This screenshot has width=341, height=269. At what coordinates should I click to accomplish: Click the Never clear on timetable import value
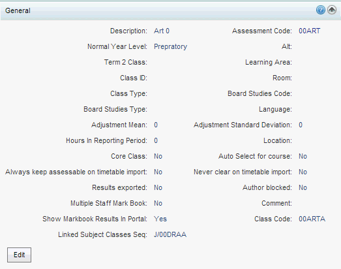click(x=303, y=172)
